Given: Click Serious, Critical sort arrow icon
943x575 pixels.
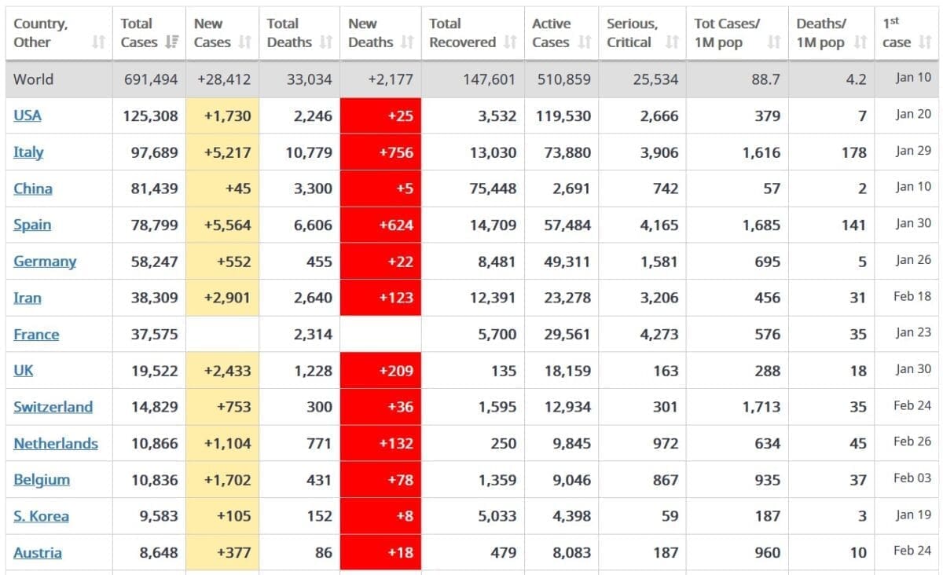Looking at the screenshot, I should (x=672, y=43).
